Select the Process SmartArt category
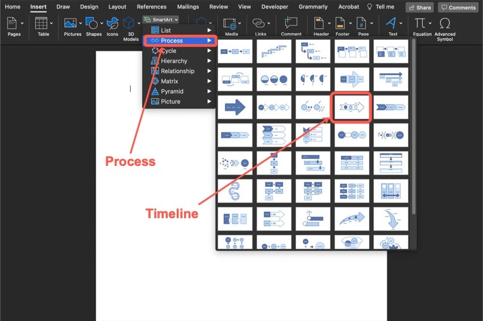The height and width of the screenshot is (321, 483). [x=180, y=41]
